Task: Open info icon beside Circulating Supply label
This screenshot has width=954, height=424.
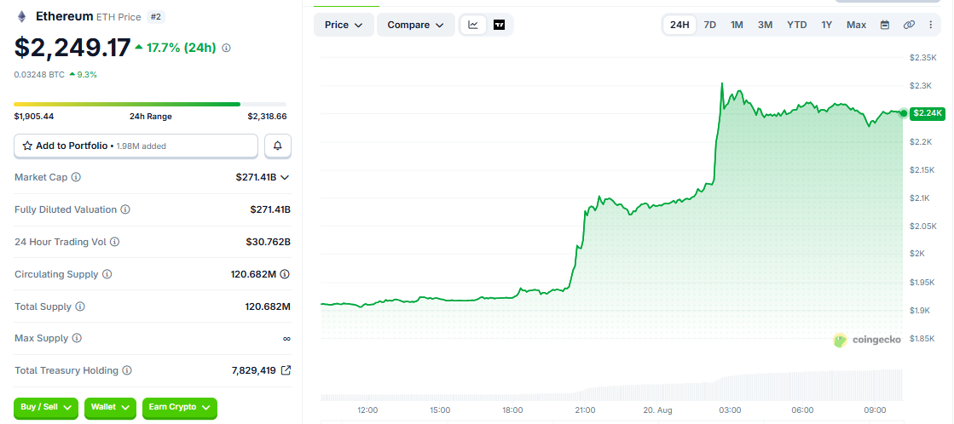Action: 107,274
